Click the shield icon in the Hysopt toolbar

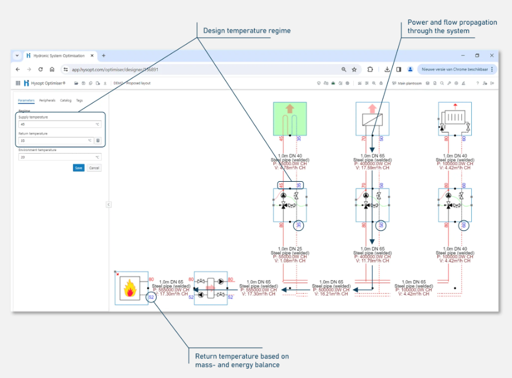click(x=319, y=83)
